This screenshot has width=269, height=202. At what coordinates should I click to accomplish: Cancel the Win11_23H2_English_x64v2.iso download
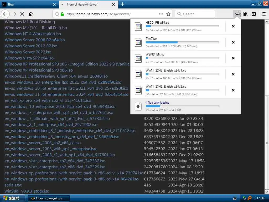[233, 90]
